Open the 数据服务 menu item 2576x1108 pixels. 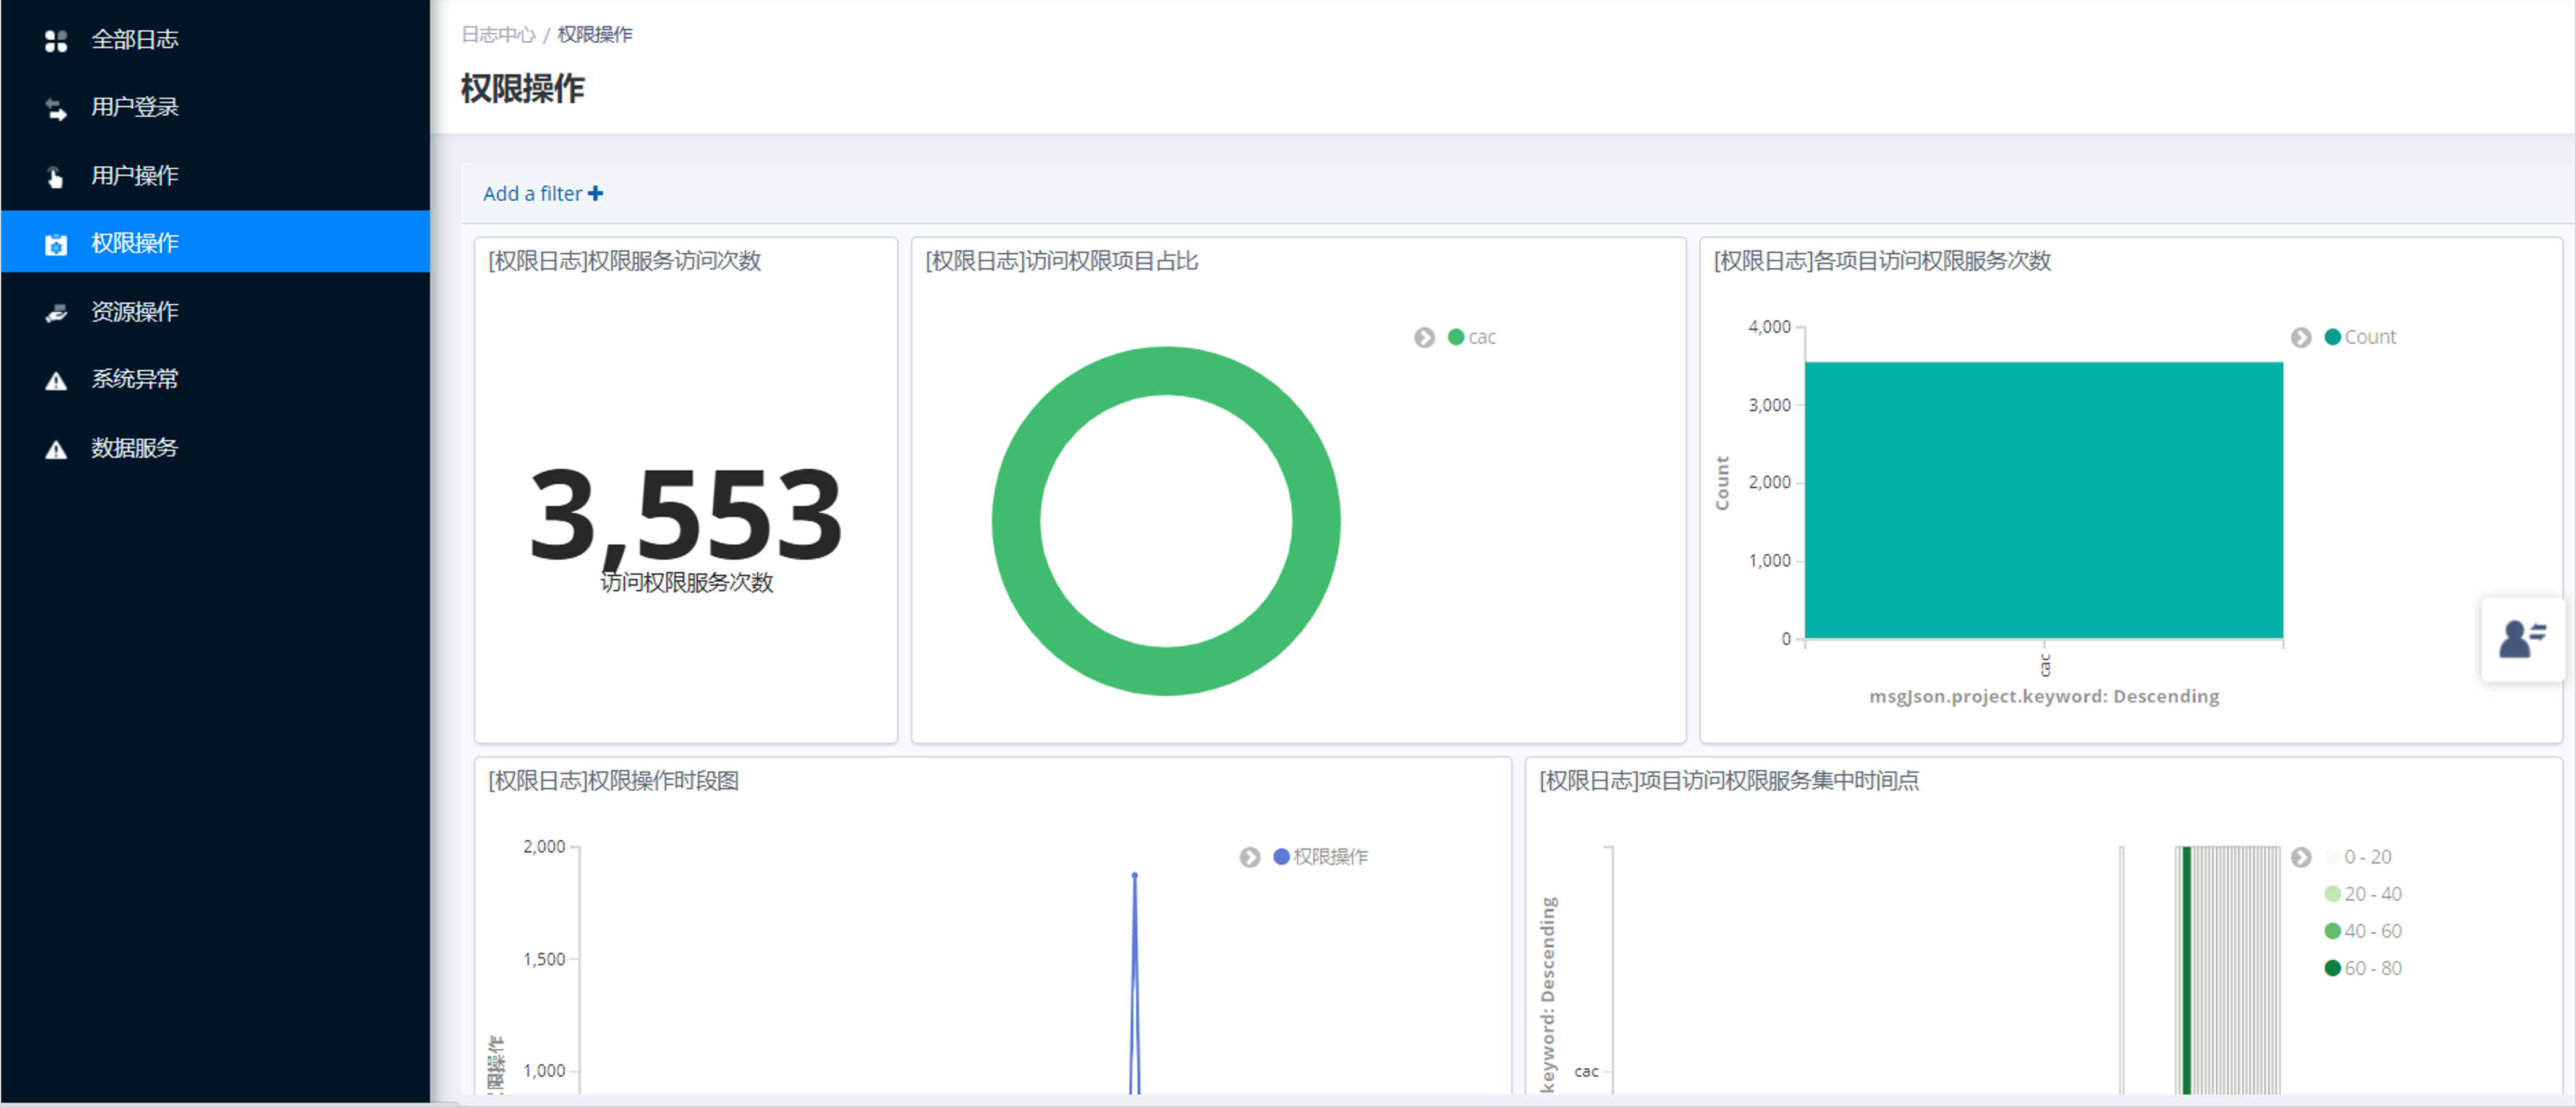215,447
